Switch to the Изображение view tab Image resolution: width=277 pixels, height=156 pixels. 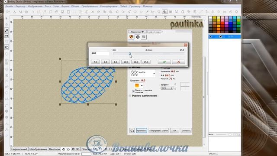tap(38, 149)
